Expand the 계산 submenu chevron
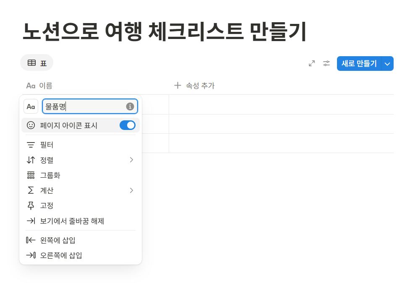Image resolution: width=410 pixels, height=283 pixels. click(131, 190)
